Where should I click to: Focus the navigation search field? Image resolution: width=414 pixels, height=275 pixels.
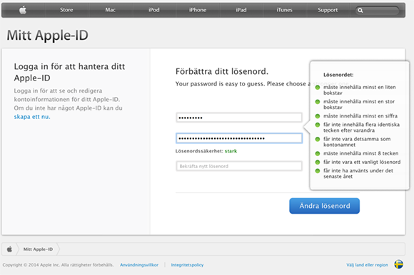click(x=378, y=11)
